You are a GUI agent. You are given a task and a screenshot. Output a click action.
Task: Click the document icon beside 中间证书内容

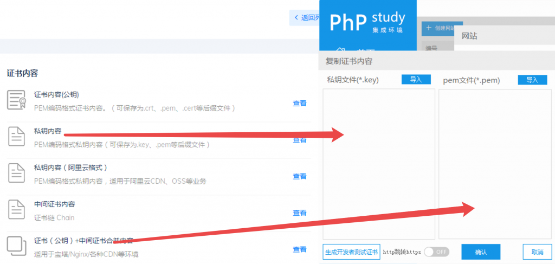tap(17, 209)
